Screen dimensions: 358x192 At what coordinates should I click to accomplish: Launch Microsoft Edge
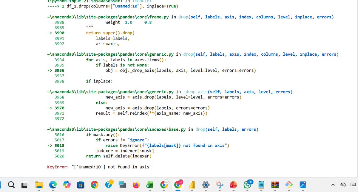point(53,185)
